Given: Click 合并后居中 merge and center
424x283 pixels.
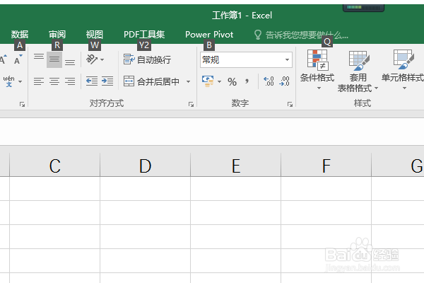Looking at the screenshot, I should 151,81.
